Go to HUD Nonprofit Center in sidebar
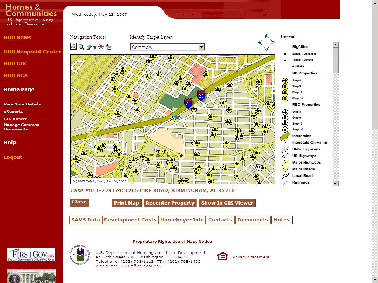Viewport: 378px width, 283px height. pos(32,52)
